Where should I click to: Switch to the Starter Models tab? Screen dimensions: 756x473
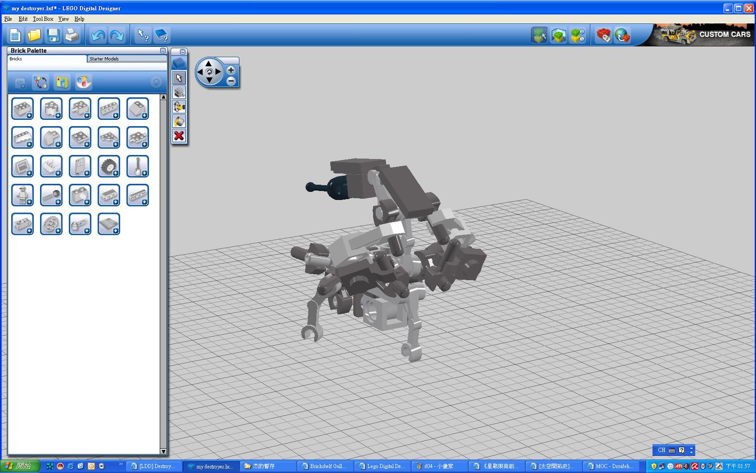click(x=104, y=59)
